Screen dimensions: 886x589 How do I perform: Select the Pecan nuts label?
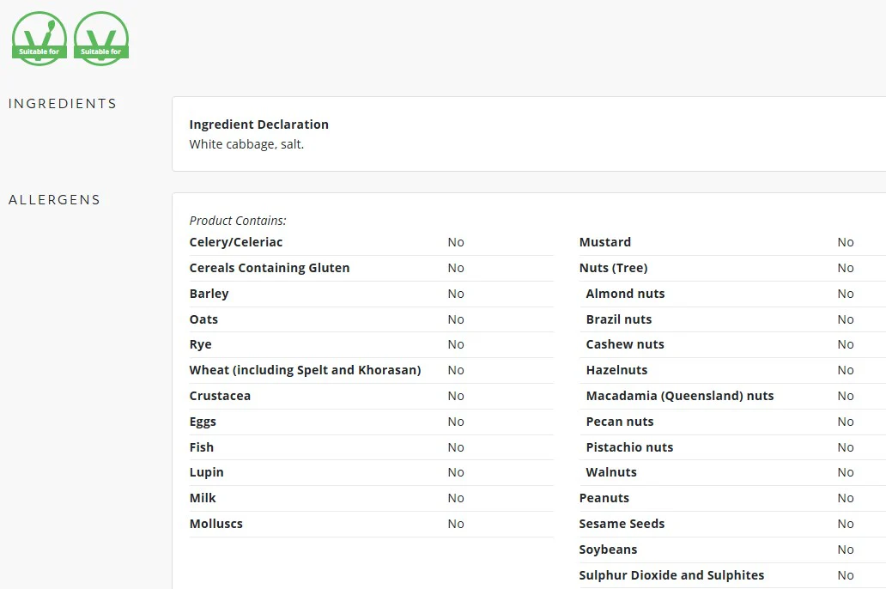[620, 422]
